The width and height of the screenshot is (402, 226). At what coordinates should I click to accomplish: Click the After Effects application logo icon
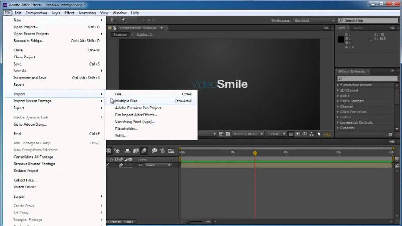point(5,5)
